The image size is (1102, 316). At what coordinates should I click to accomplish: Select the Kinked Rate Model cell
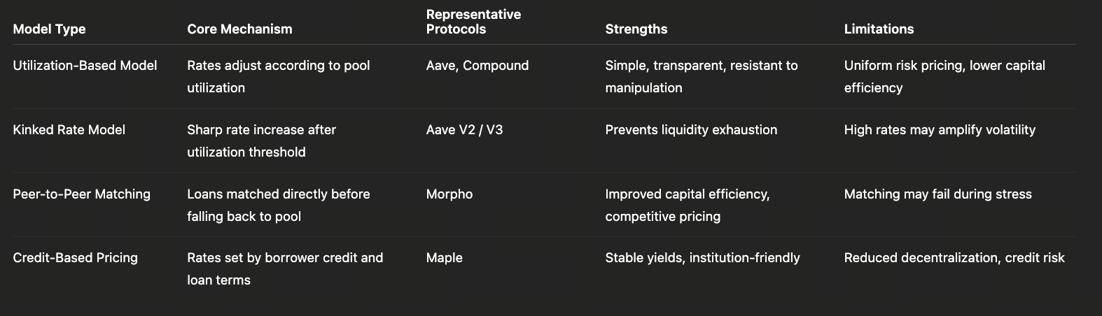click(x=69, y=130)
